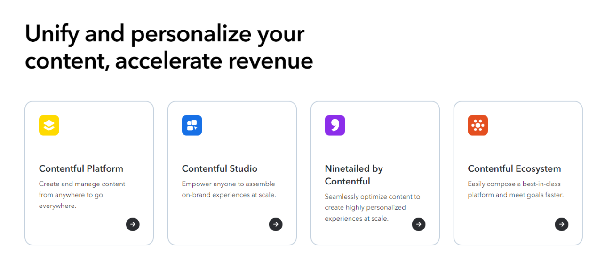605x260 pixels.
Task: Click the 'Empower anyone to assemble' description
Action: (229, 189)
